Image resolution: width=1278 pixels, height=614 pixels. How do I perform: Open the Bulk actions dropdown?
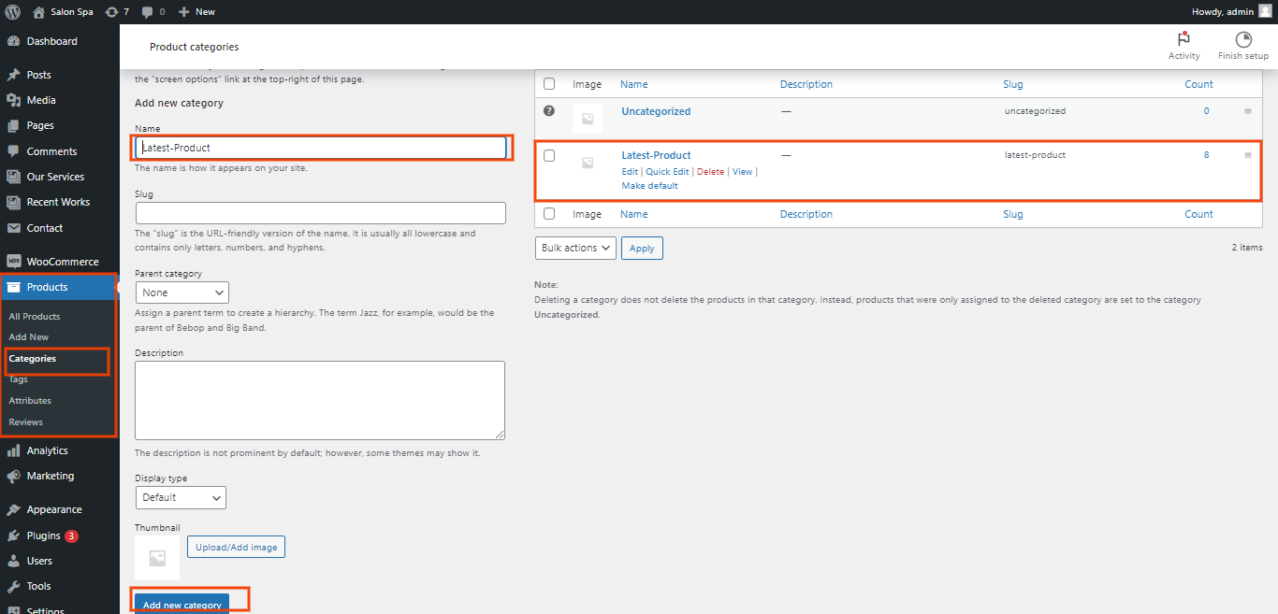(575, 248)
